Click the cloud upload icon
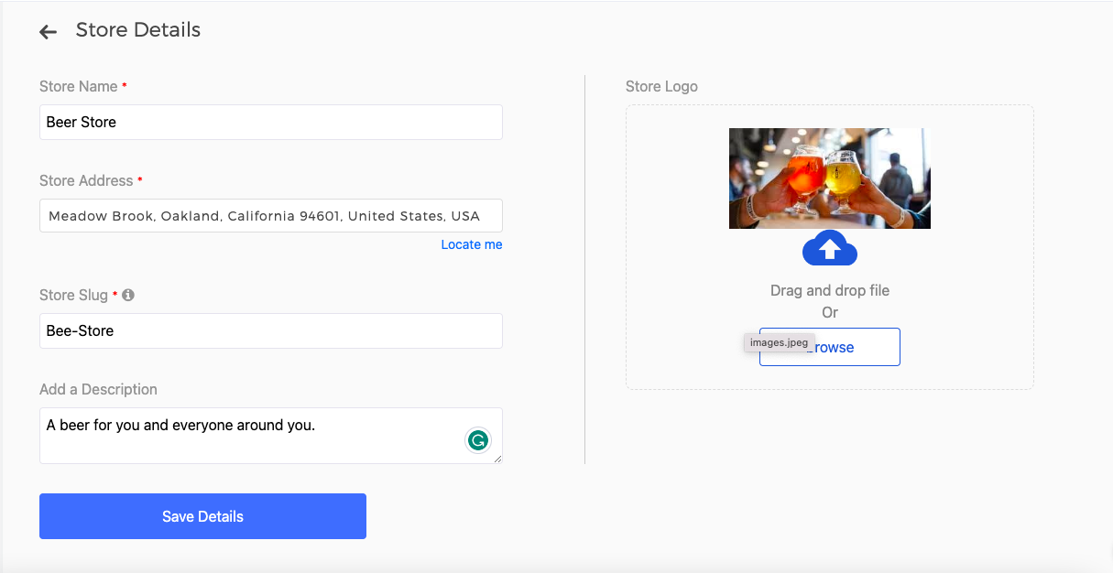Image resolution: width=1113 pixels, height=573 pixels. pyautogui.click(x=830, y=249)
